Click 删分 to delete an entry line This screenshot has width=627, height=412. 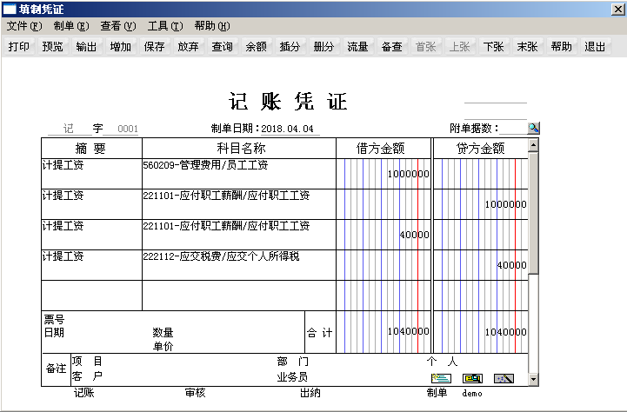pyautogui.click(x=324, y=47)
